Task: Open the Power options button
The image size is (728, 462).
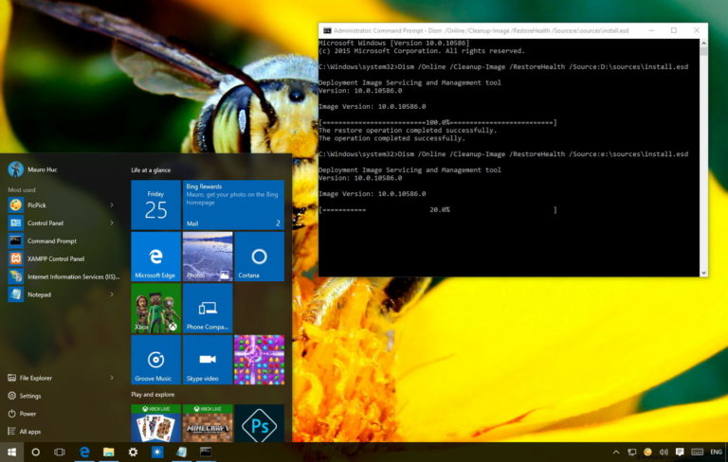Action: [x=27, y=414]
